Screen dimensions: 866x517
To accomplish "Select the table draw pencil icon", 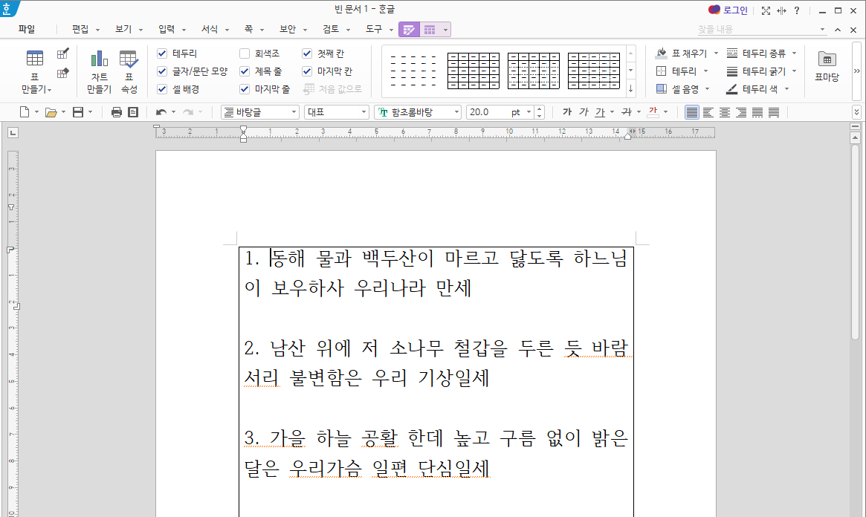I will [x=63, y=53].
